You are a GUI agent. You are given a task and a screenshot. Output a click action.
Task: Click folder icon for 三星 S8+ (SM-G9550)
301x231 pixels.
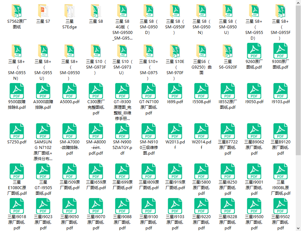click(70, 51)
